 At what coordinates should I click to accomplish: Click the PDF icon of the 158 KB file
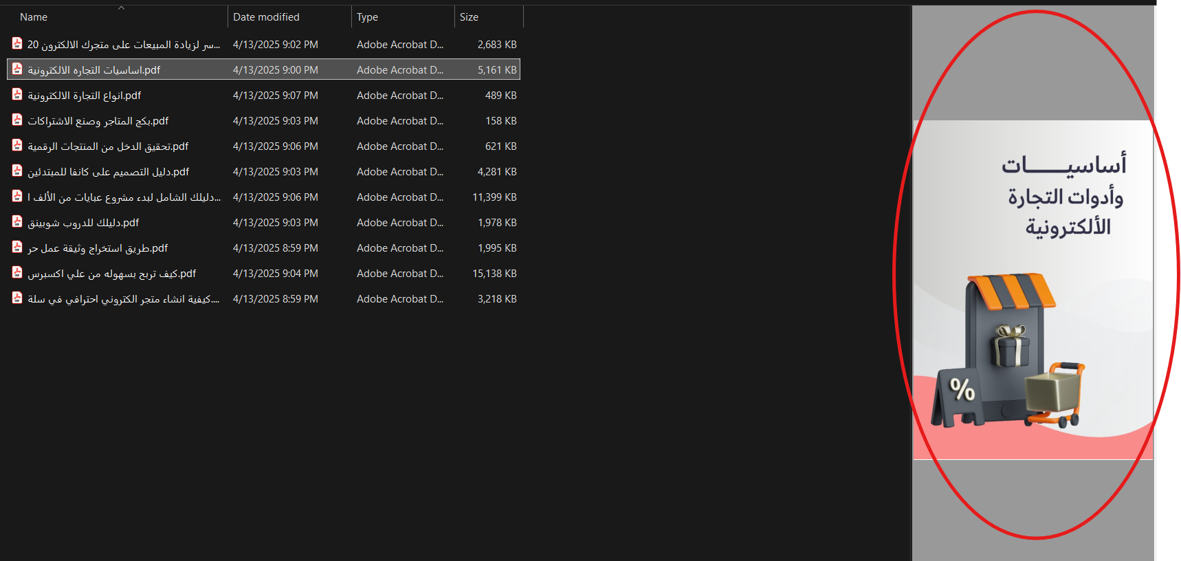pyautogui.click(x=17, y=120)
